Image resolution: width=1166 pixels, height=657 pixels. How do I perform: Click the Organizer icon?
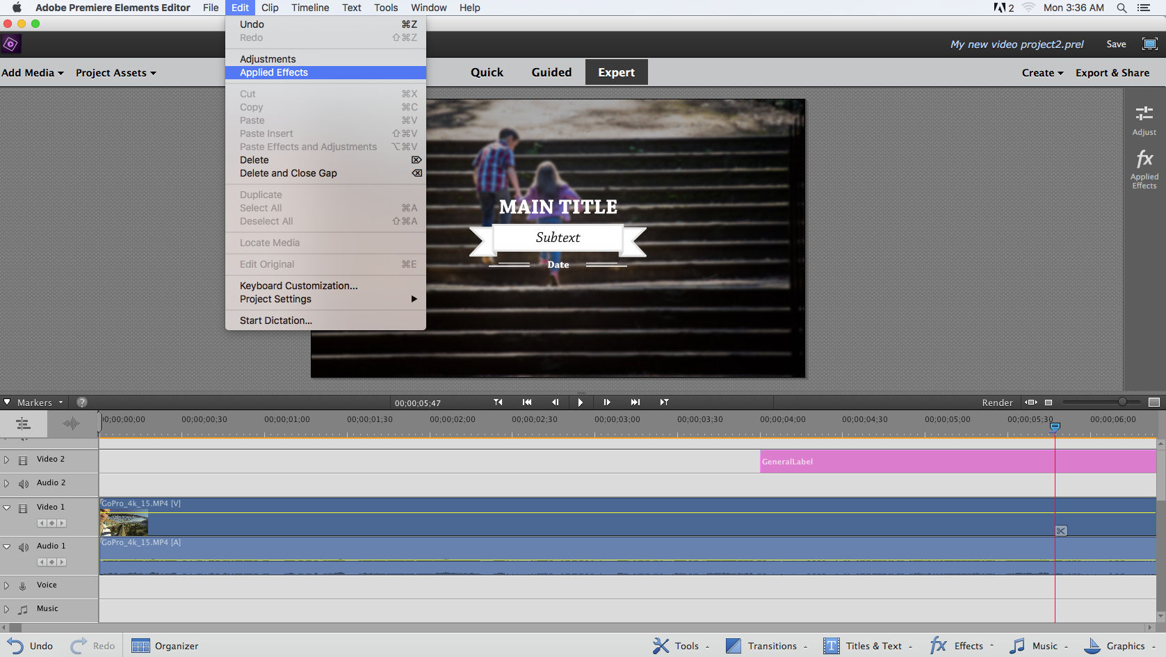pos(141,646)
